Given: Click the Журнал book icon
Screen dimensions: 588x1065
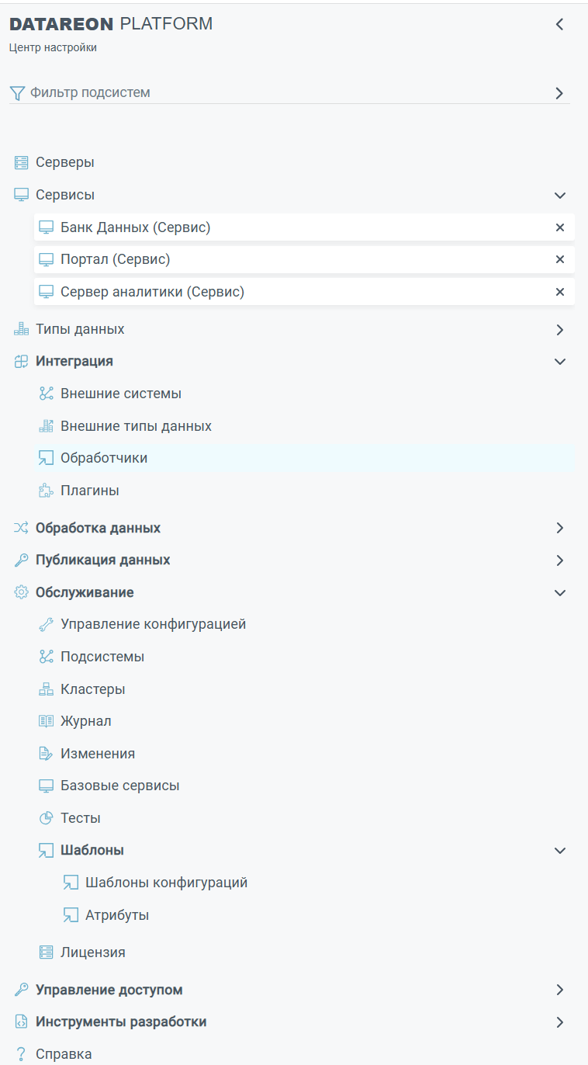Looking at the screenshot, I should [x=47, y=720].
